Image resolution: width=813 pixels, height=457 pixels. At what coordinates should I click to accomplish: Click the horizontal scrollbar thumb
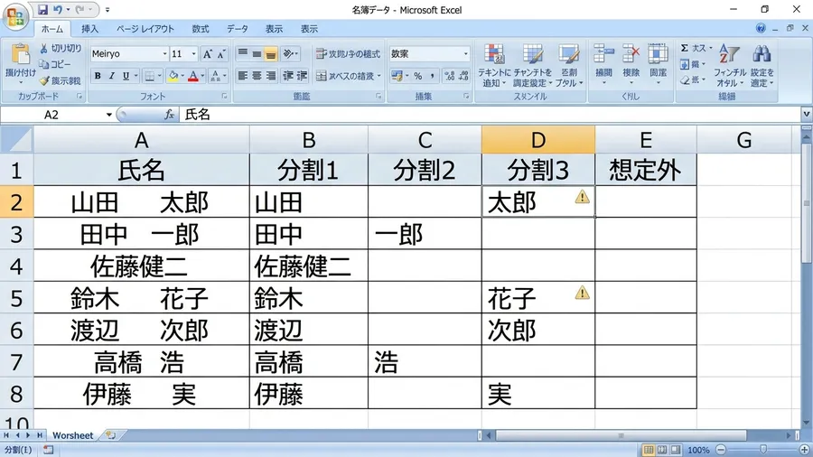click(x=621, y=435)
